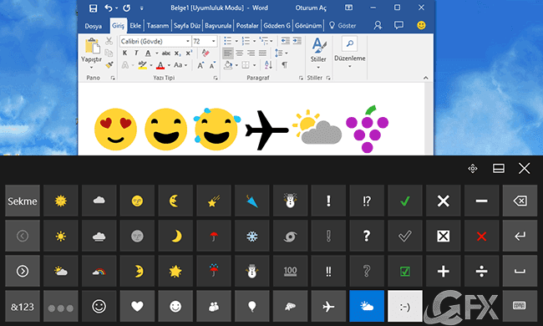
Task: Tap the &123 symbols key
Action: 23,307
